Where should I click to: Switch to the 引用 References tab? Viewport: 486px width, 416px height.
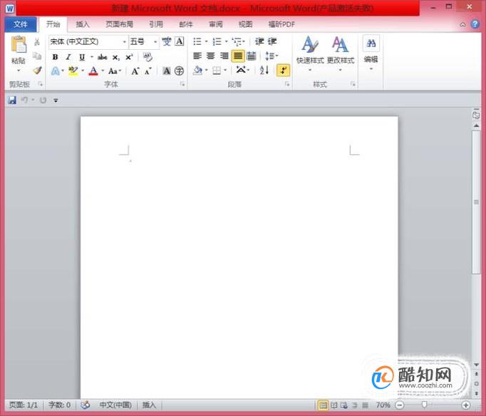(x=156, y=24)
